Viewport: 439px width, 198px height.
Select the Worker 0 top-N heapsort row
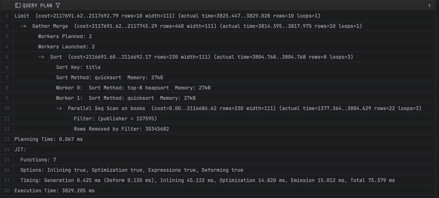[x=133, y=88]
